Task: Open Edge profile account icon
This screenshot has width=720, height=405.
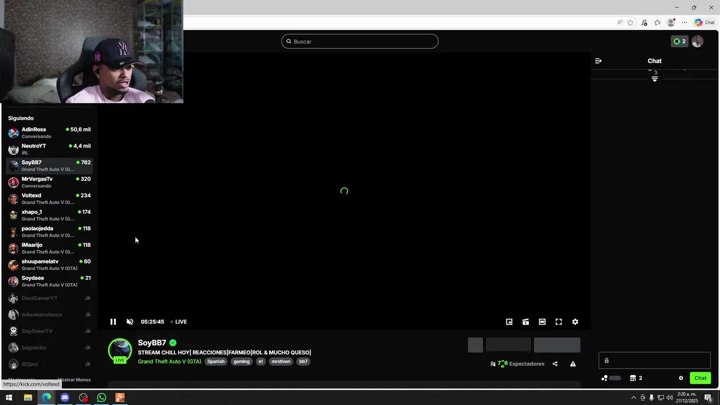Action: (x=670, y=22)
